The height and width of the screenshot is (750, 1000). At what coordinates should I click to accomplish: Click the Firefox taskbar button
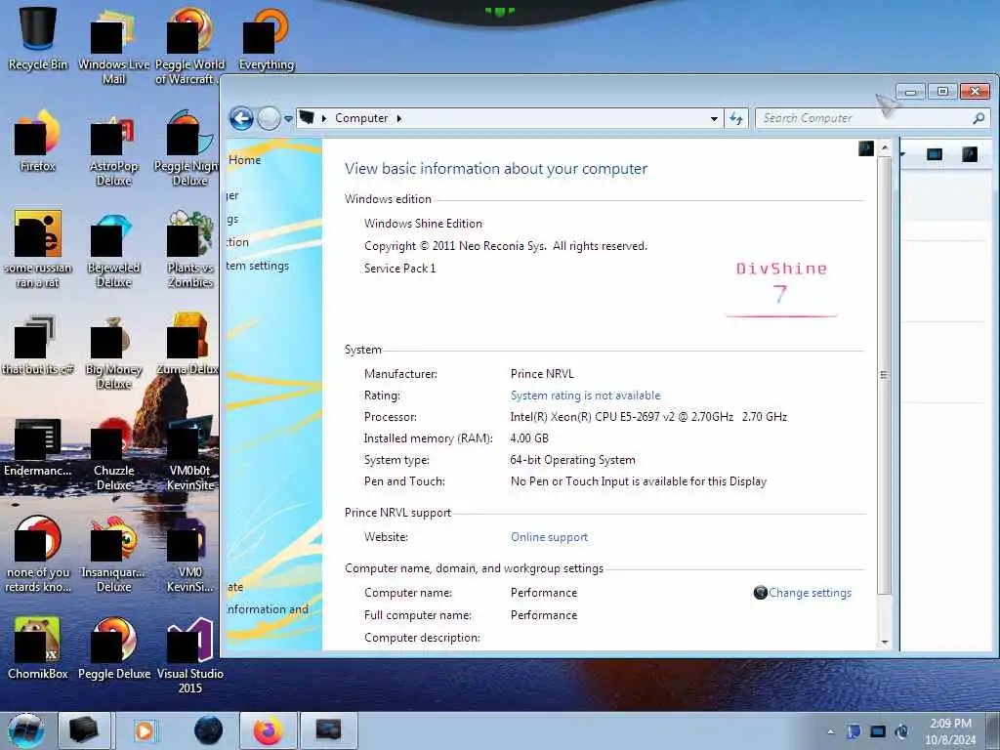tap(268, 730)
